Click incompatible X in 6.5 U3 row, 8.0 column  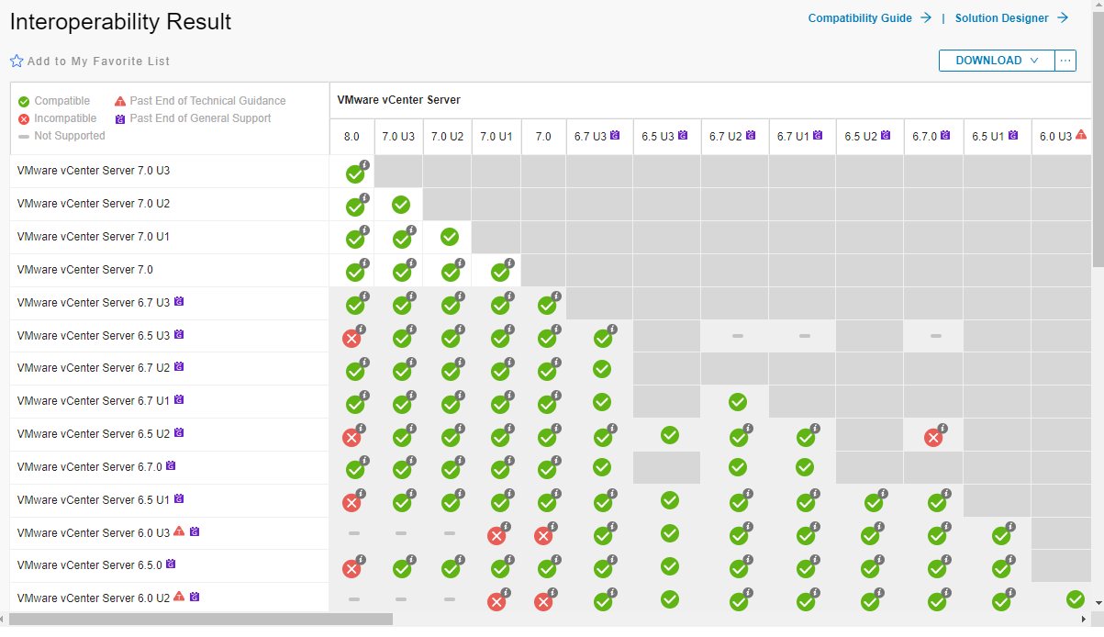pos(351,339)
